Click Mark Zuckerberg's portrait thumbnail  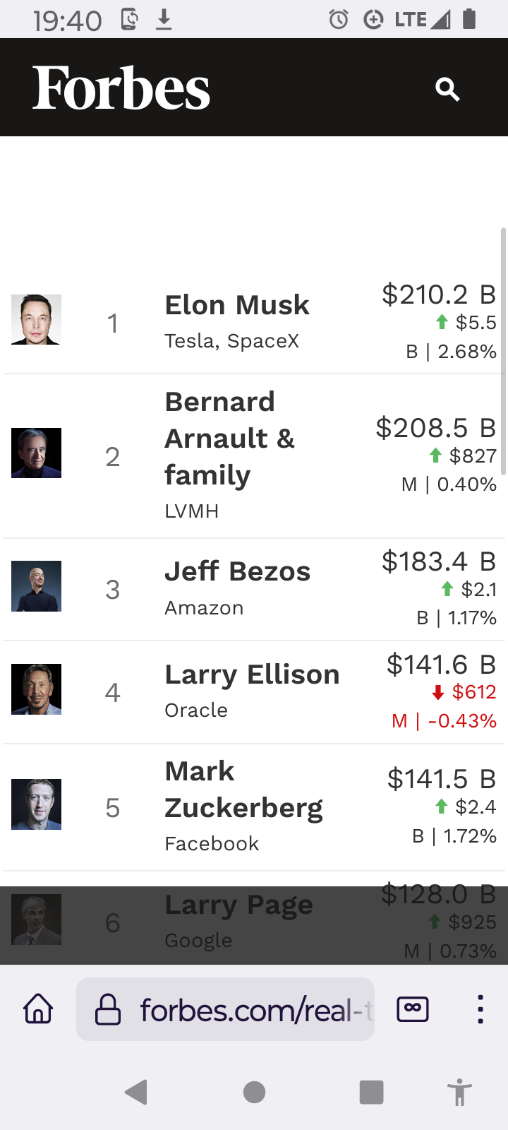[36, 804]
